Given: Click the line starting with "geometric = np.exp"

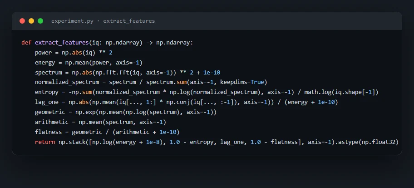Looking at the screenshot, I should pos(126,112).
